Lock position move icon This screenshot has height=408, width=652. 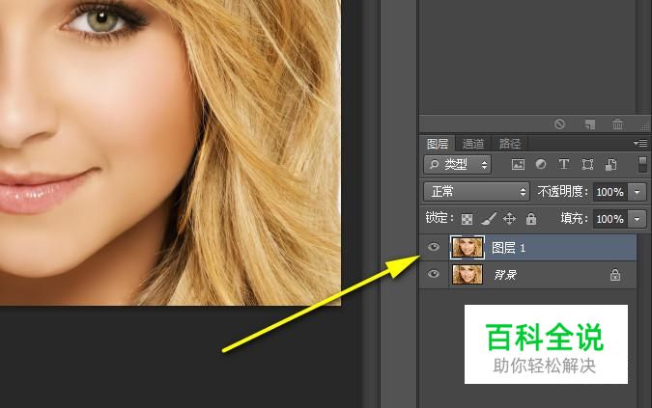[509, 219]
